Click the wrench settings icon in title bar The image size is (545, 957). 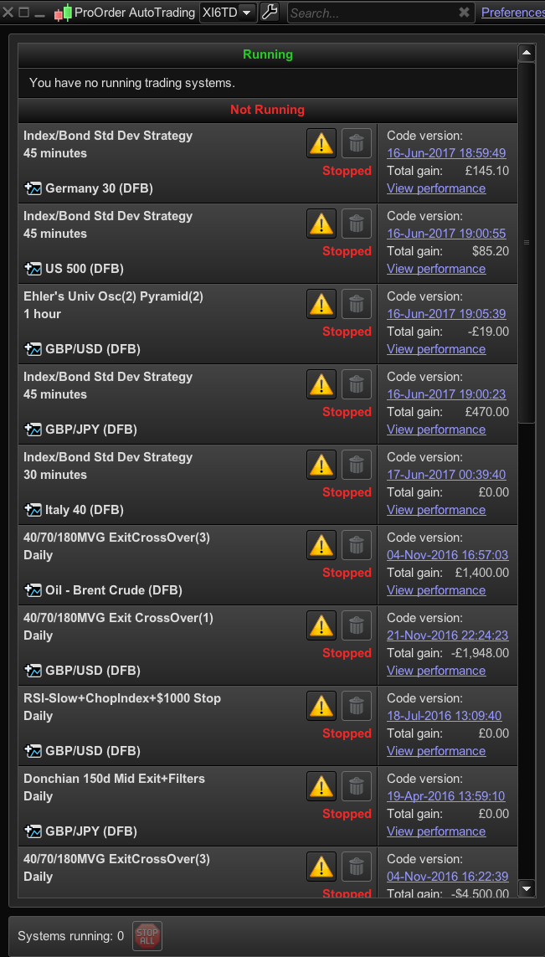pos(270,13)
